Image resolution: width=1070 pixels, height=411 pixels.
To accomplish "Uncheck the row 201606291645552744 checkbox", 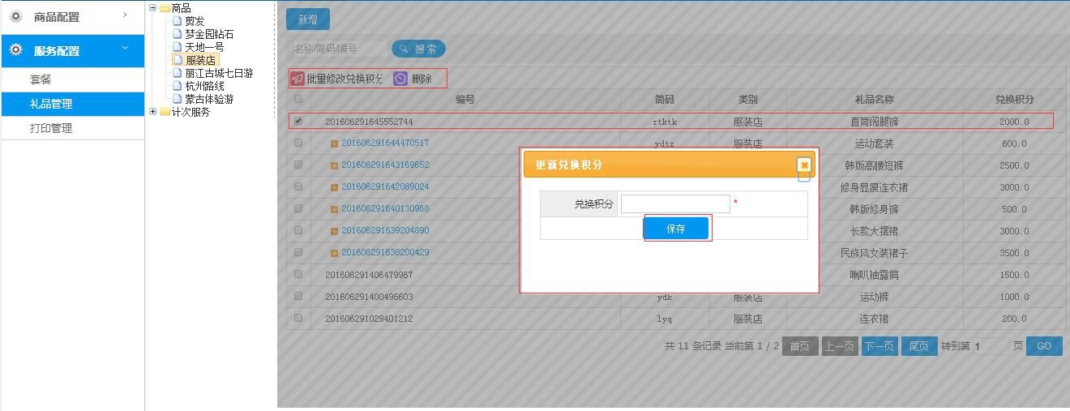I will pyautogui.click(x=298, y=121).
